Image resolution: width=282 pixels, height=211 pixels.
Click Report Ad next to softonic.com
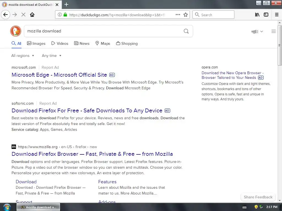click(x=48, y=104)
